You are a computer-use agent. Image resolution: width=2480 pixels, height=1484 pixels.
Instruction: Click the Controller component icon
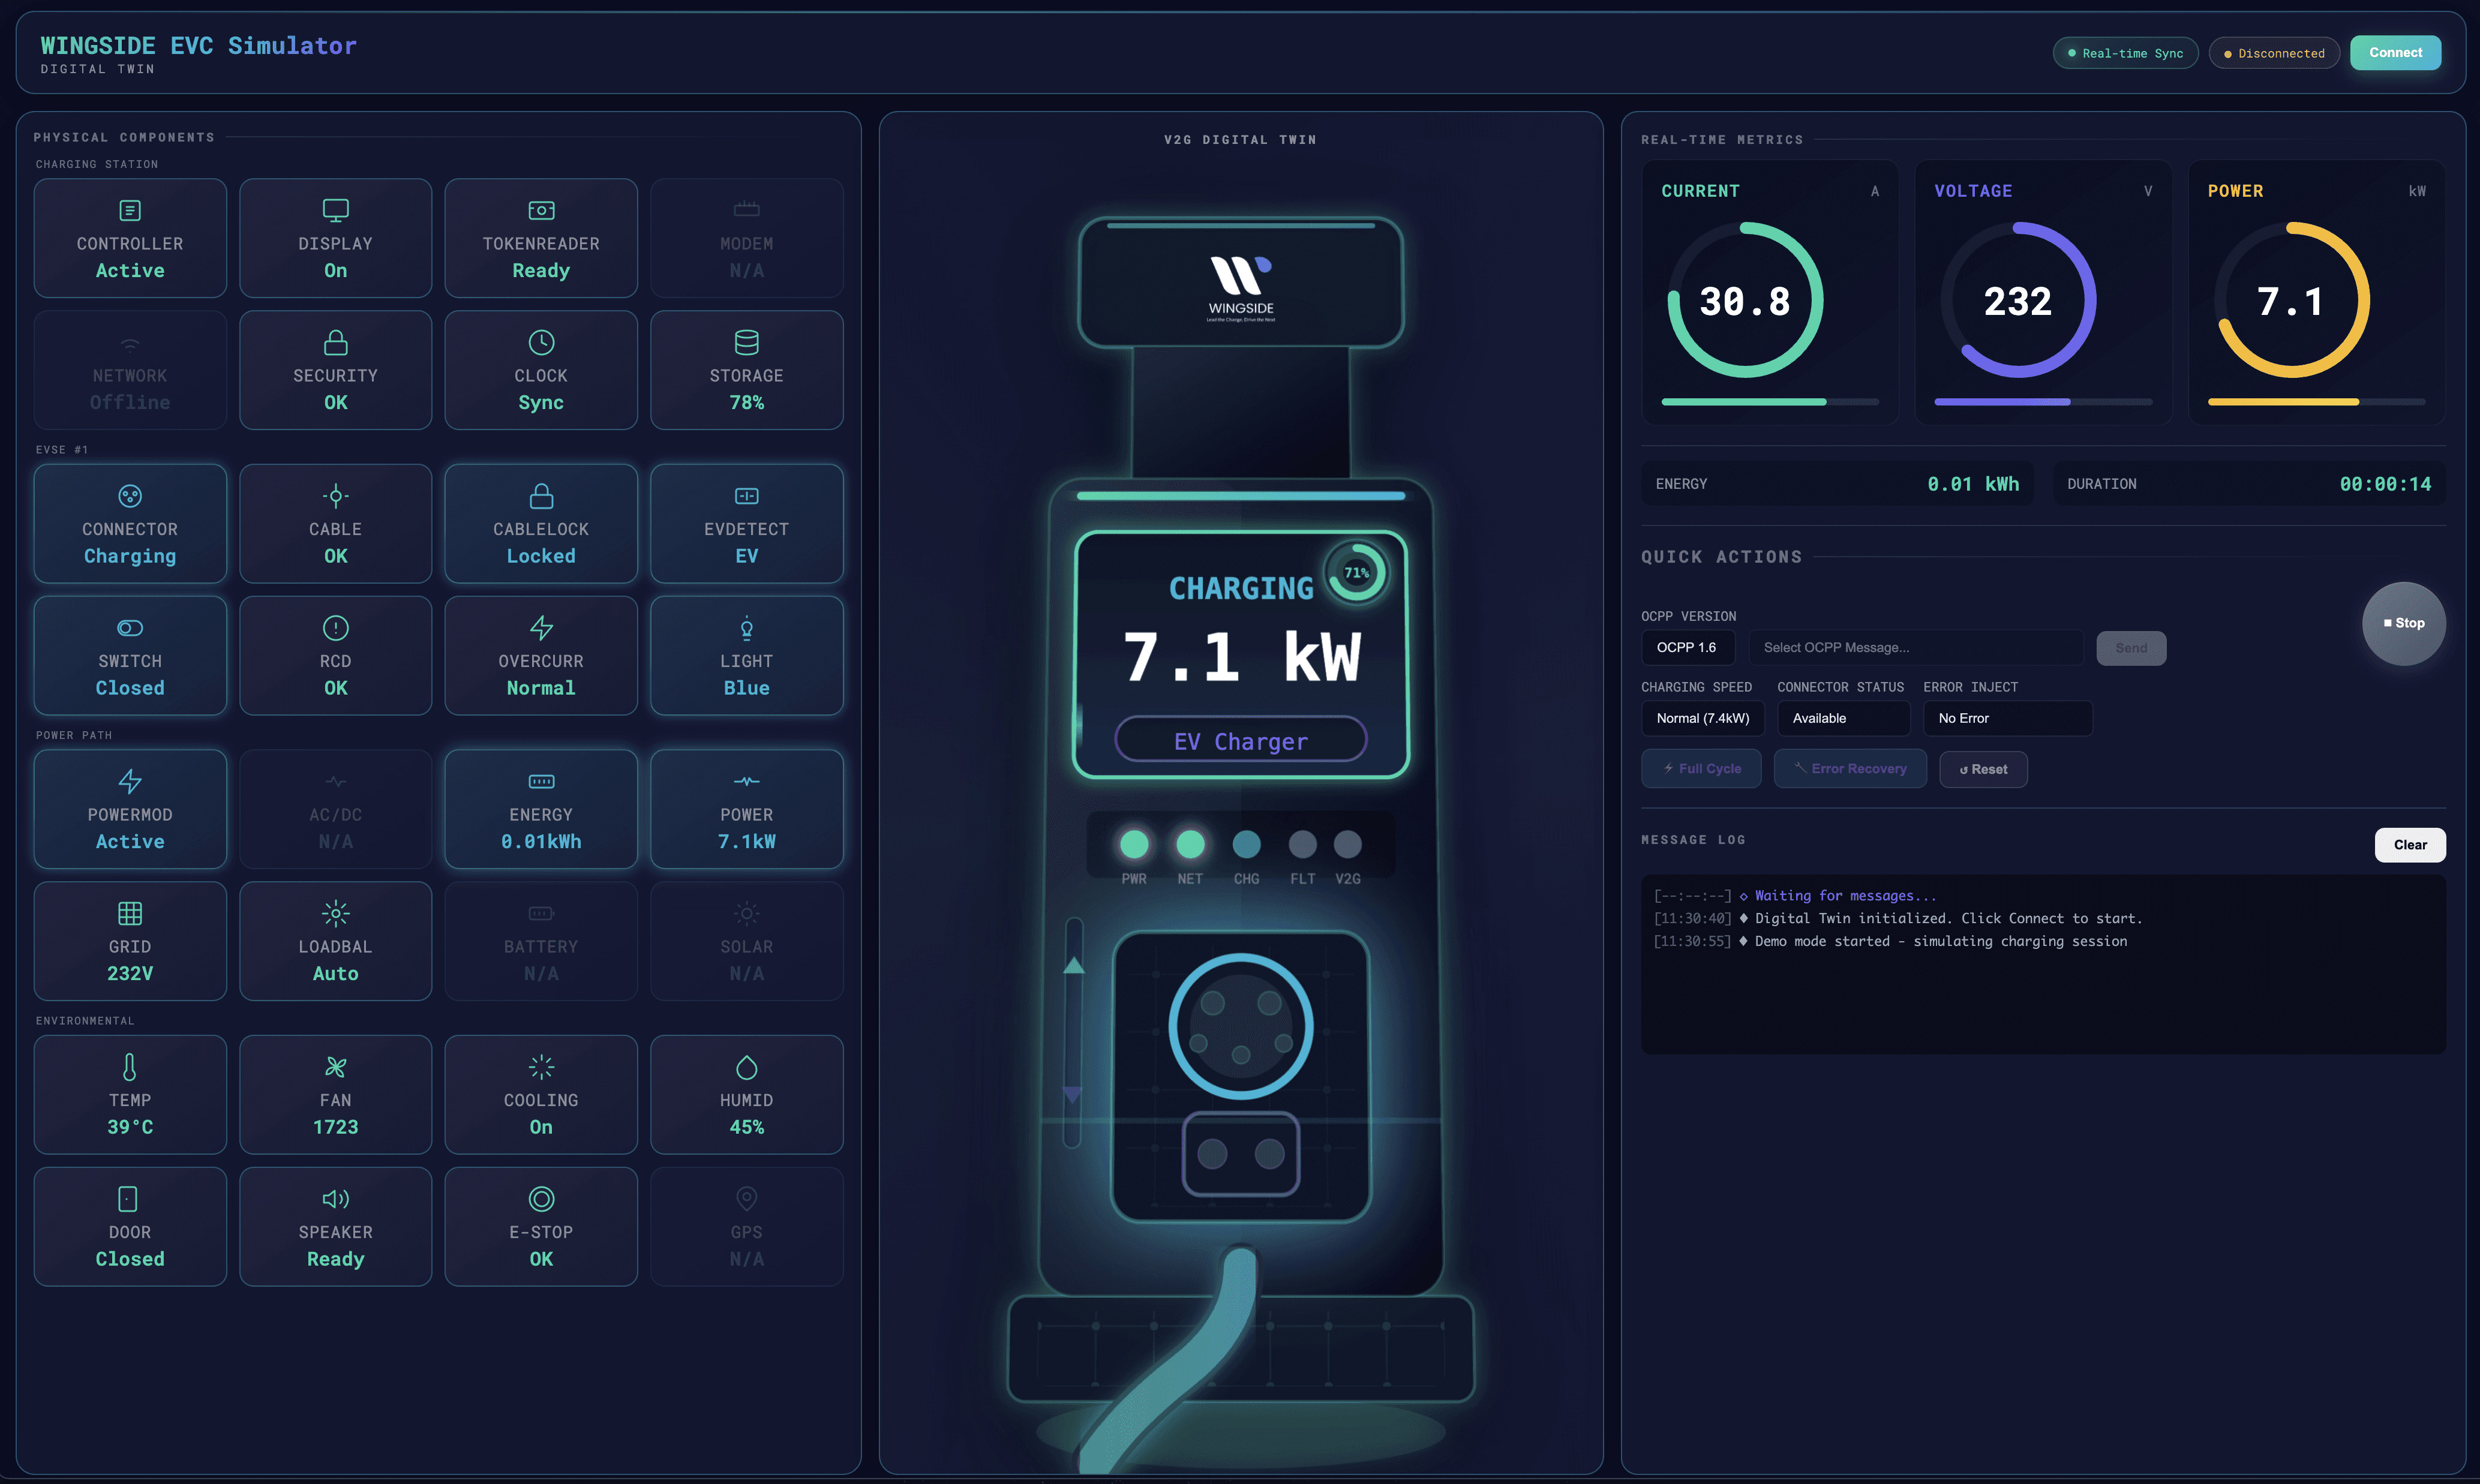pos(130,211)
